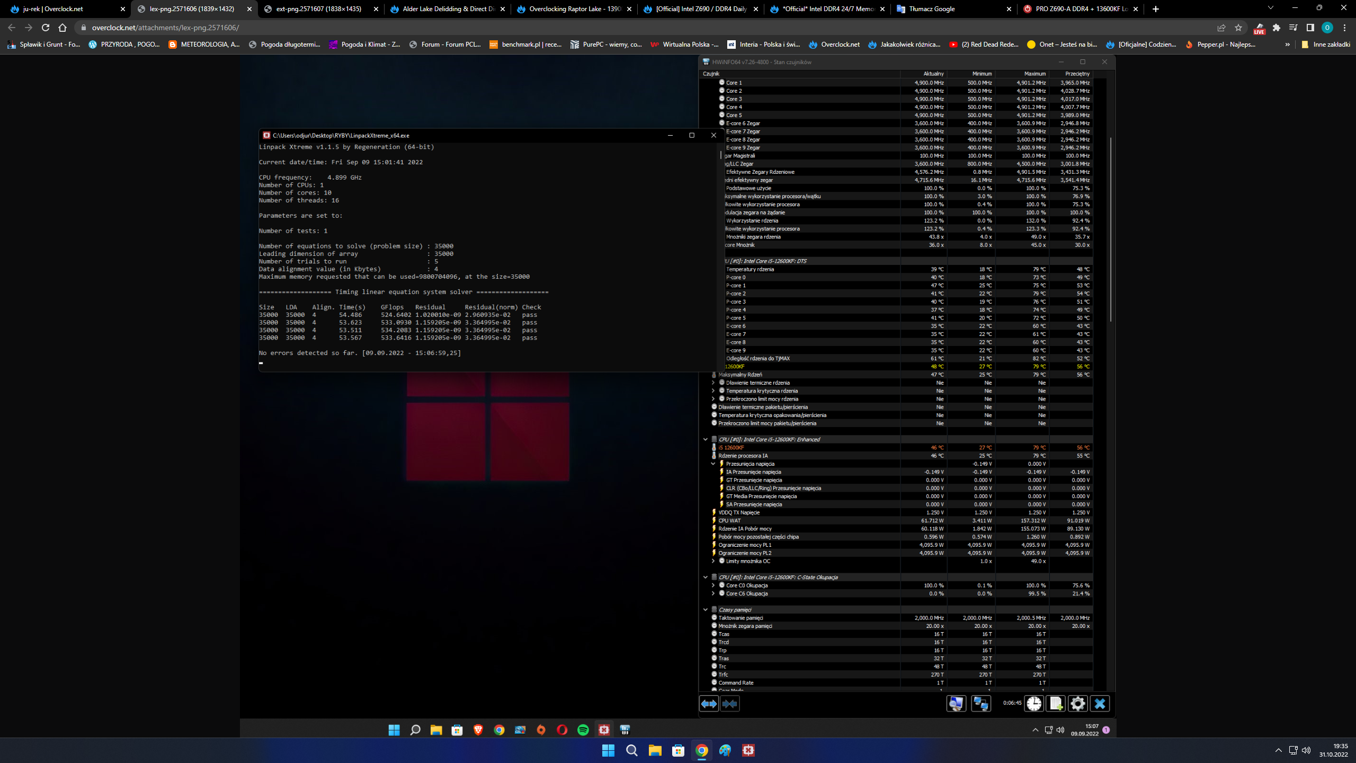Open Windows taskbar search
This screenshot has width=1356, height=763.
(x=631, y=750)
